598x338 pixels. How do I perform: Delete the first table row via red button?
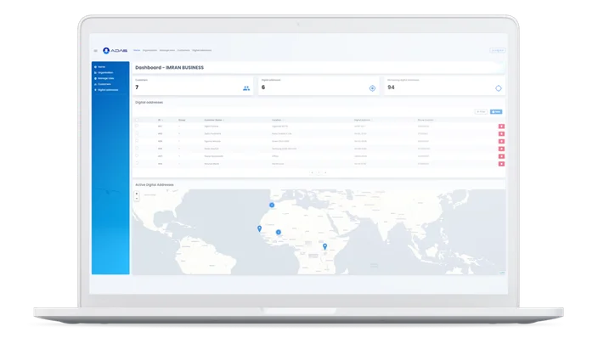tap(501, 127)
